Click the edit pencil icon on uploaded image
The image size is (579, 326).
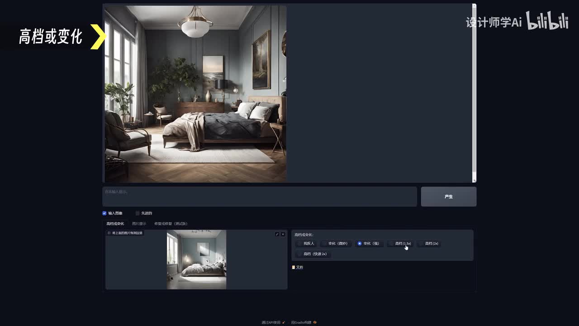coord(277,234)
